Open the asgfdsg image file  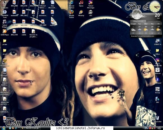coord(52,23)
